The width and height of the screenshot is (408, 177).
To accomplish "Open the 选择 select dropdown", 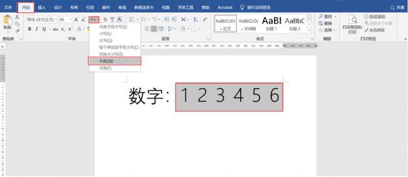I will tap(327, 30).
